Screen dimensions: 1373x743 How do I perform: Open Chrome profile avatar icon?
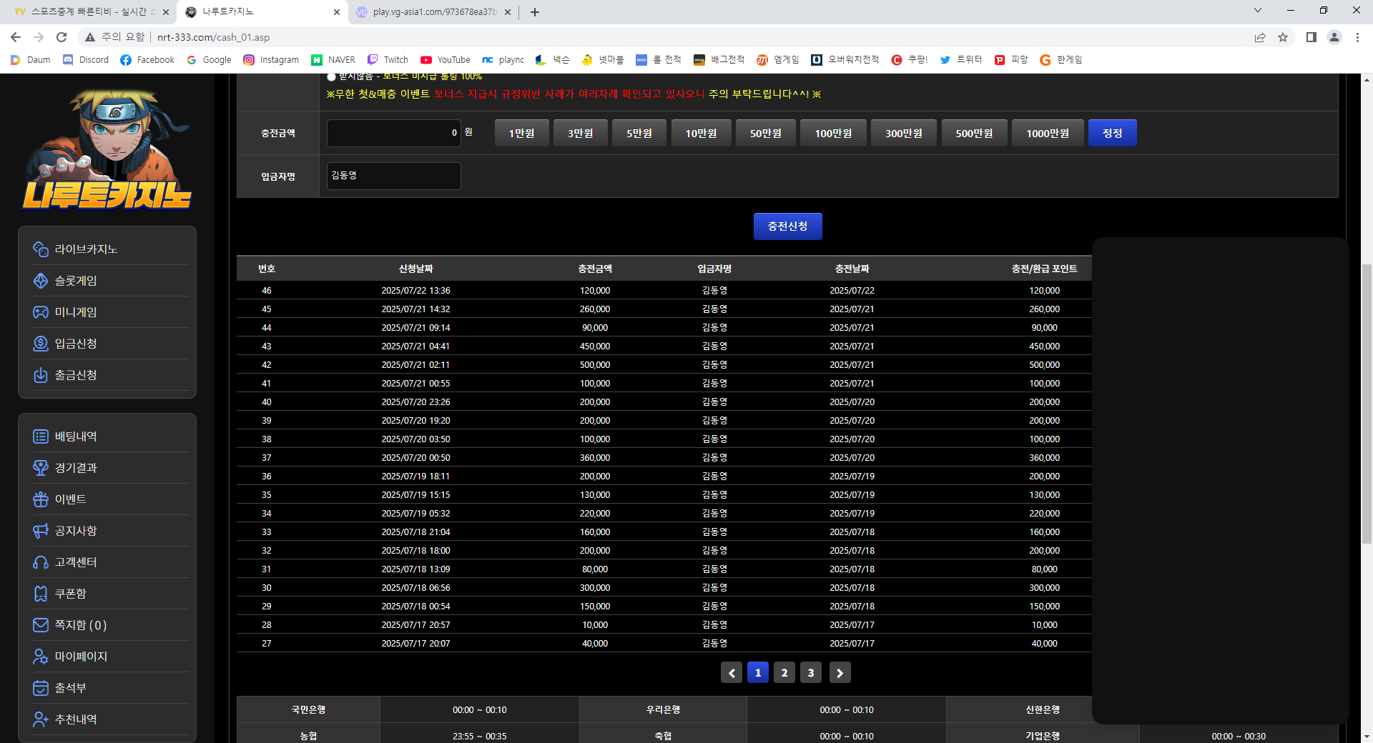(x=1334, y=37)
